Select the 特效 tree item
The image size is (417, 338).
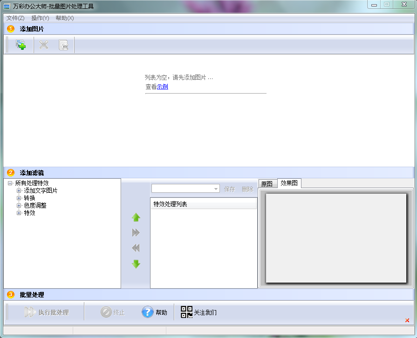point(29,213)
